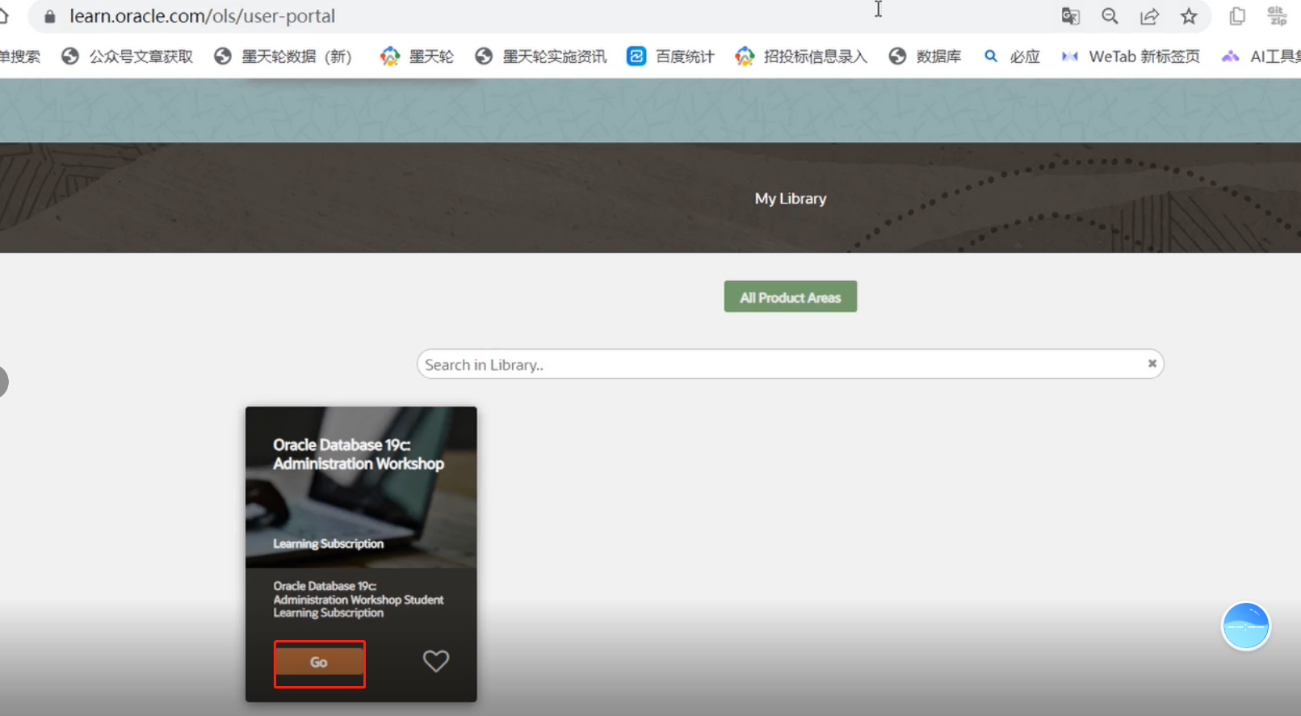Click the WeTab bookmark favicon
This screenshot has height=716, width=1301.
(x=1070, y=57)
